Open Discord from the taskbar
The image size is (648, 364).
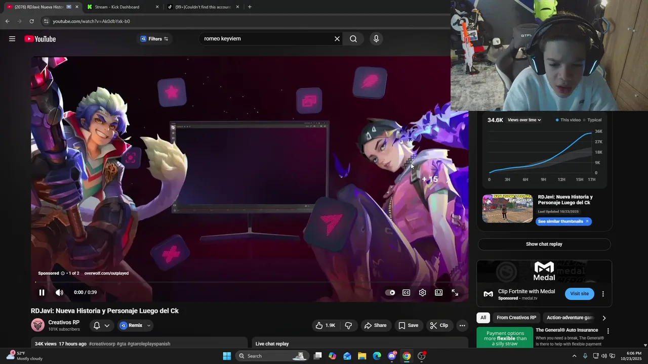tap(392, 356)
